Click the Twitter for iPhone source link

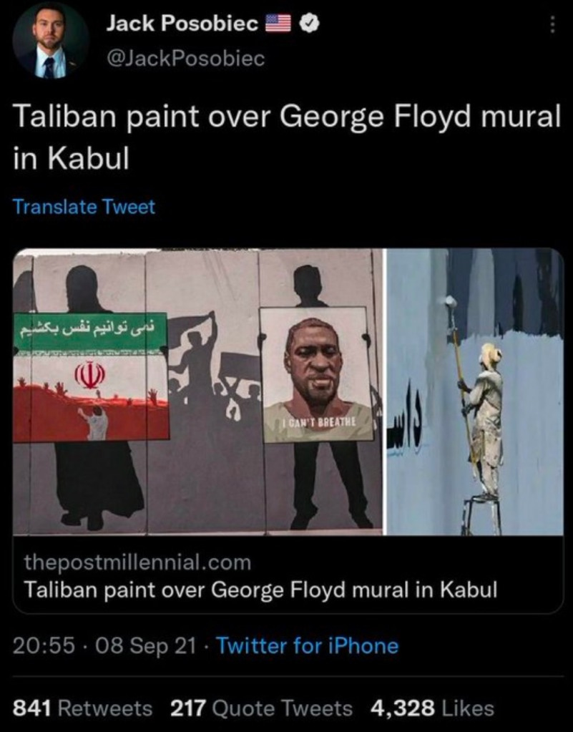pyautogui.click(x=308, y=646)
